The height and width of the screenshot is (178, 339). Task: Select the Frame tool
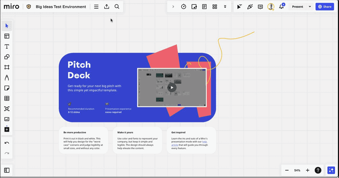pyautogui.click(x=7, y=67)
